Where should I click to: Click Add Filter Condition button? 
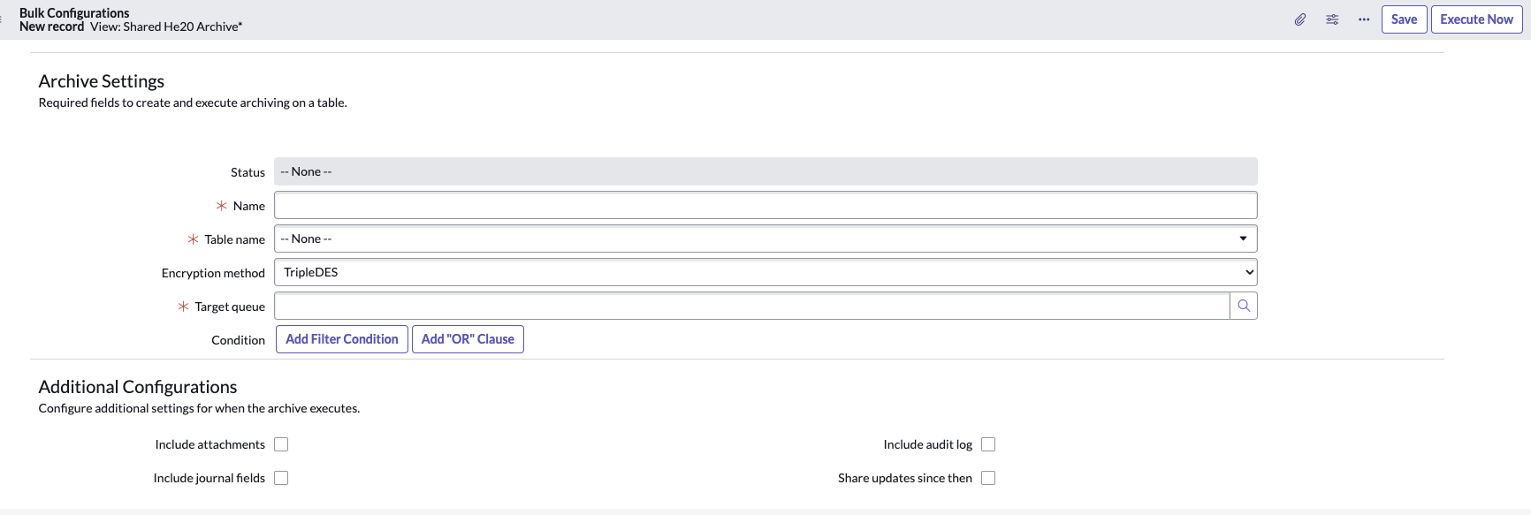pyautogui.click(x=342, y=339)
